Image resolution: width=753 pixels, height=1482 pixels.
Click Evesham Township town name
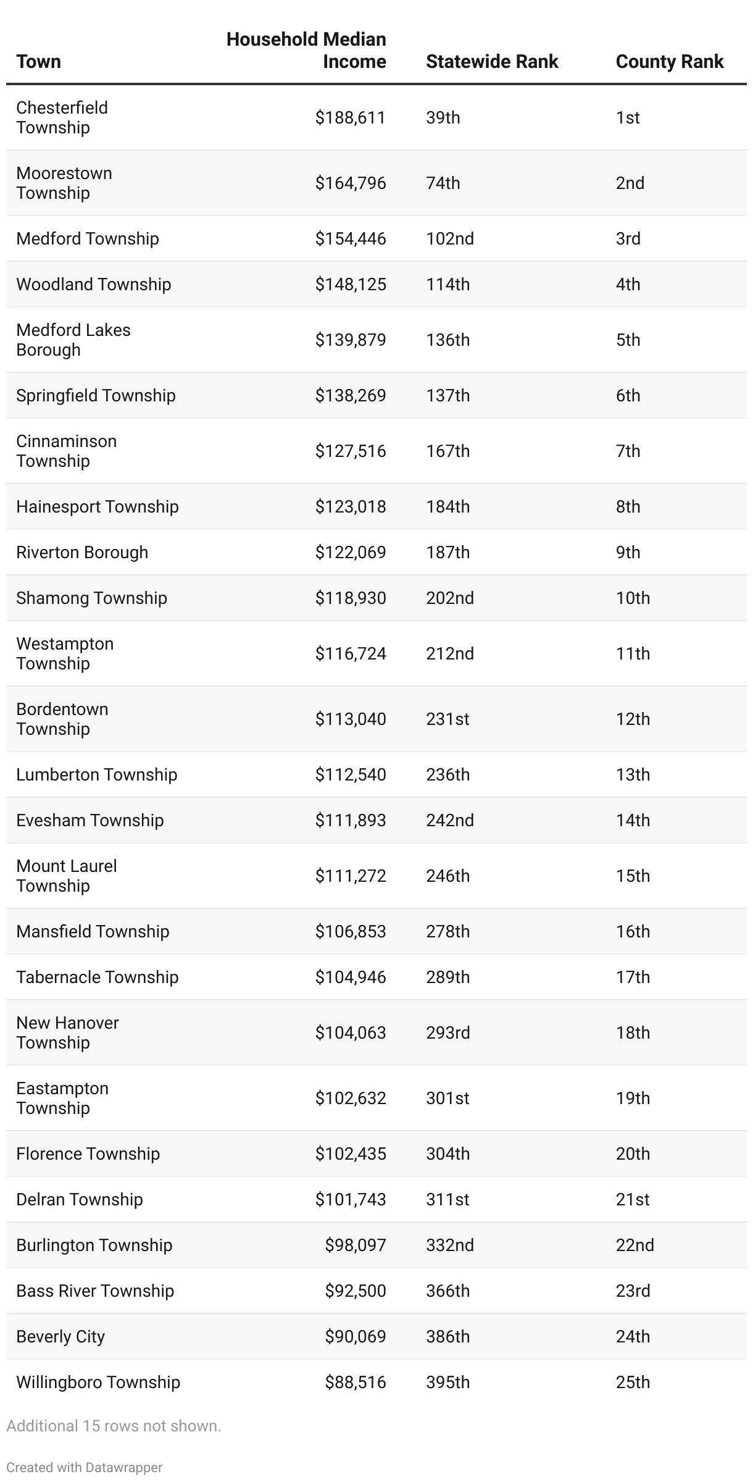[90, 820]
